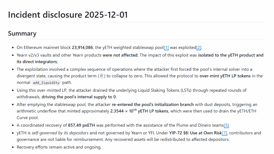Click the Summary section heading
Image resolution: width=274 pixels, height=154 pixels.
[22, 33]
